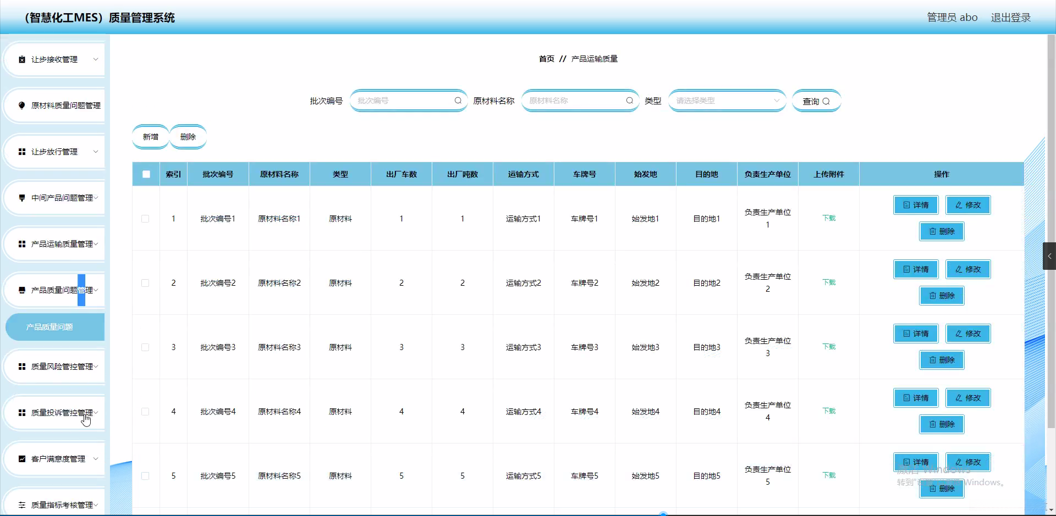This screenshot has height=516, width=1056.
Task: Click the search icon in 原材料名称 field
Action: coord(629,101)
